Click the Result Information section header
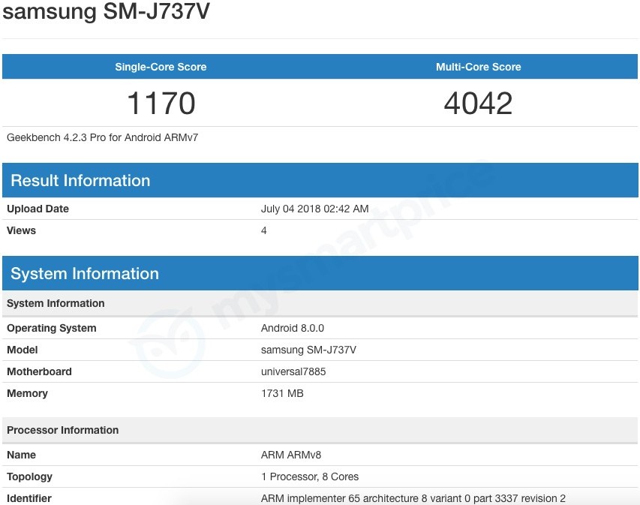 [320, 180]
